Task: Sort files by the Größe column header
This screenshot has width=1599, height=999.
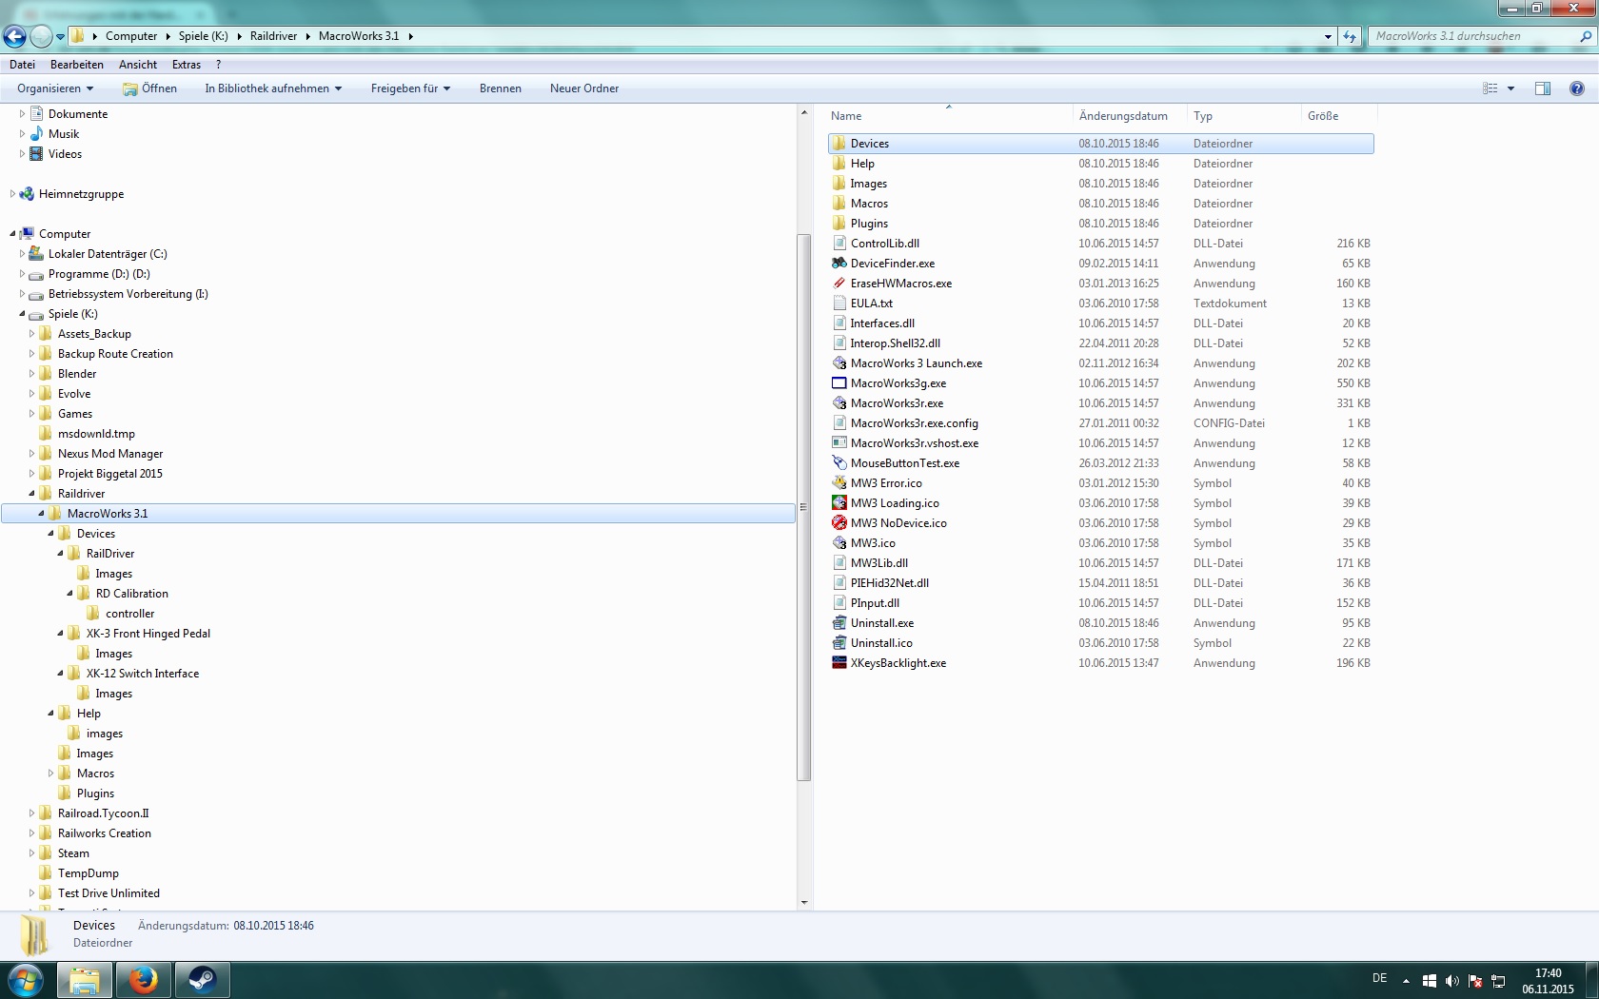Action: click(1339, 116)
